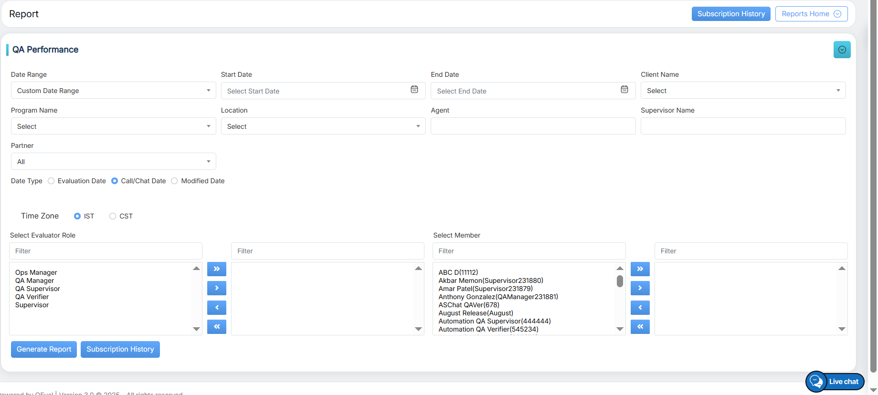Select QA Verifier in the evaluator role list

coord(32,297)
